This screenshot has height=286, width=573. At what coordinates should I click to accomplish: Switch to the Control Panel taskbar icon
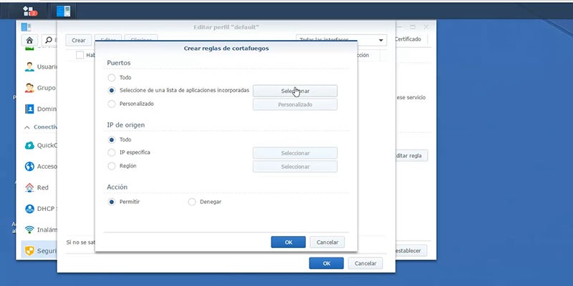[63, 11]
